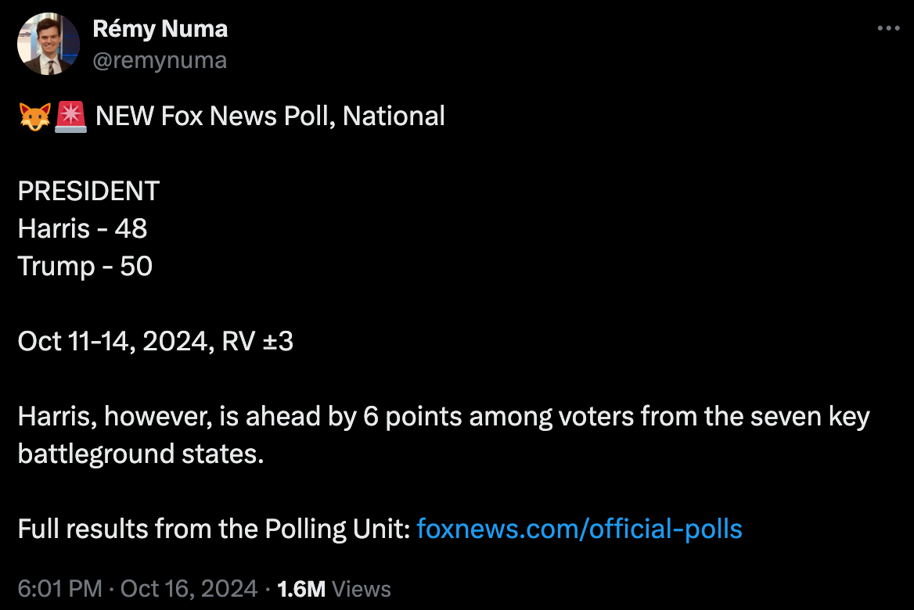The height and width of the screenshot is (610, 914).
Task: Follow the foxnews.com/official-polls link
Action: coord(579,529)
